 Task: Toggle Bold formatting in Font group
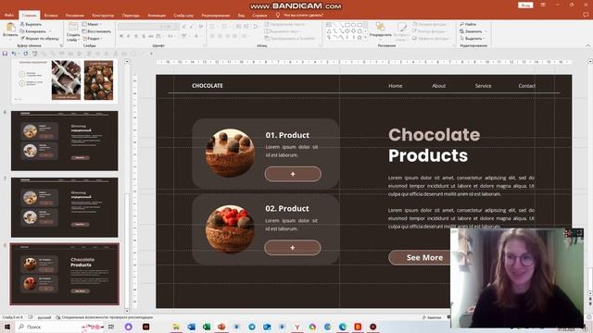[121, 36]
